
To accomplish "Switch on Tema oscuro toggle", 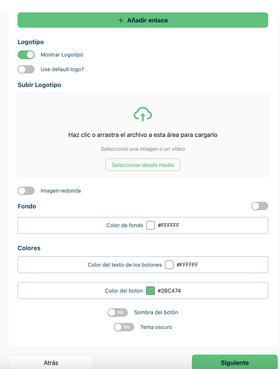I will (x=124, y=327).
